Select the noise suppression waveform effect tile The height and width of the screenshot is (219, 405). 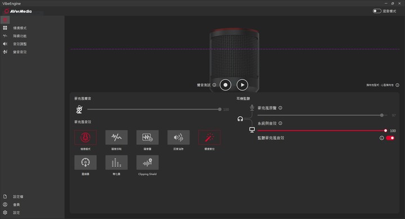[x=116, y=137]
